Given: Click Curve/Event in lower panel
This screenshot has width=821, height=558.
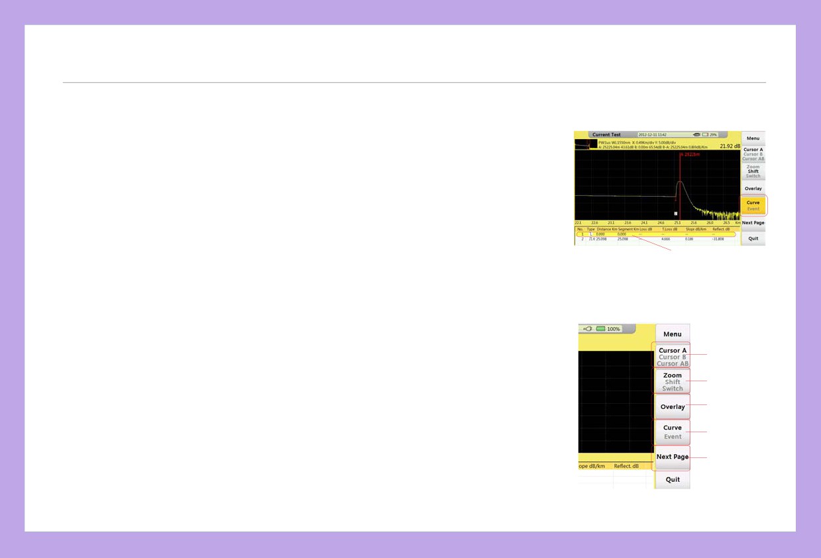Looking at the screenshot, I should (x=672, y=432).
